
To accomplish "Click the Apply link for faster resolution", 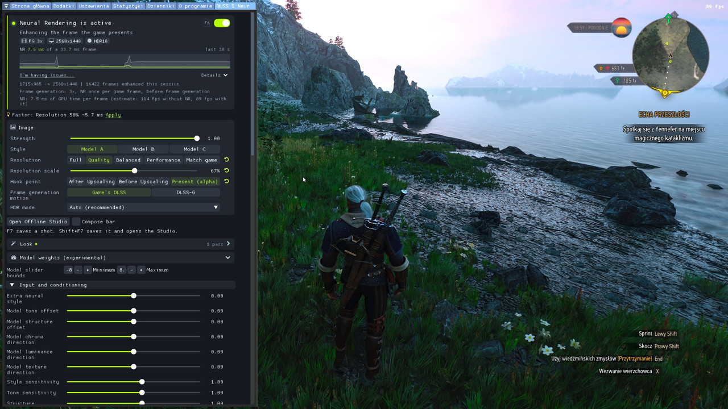I will pos(113,115).
